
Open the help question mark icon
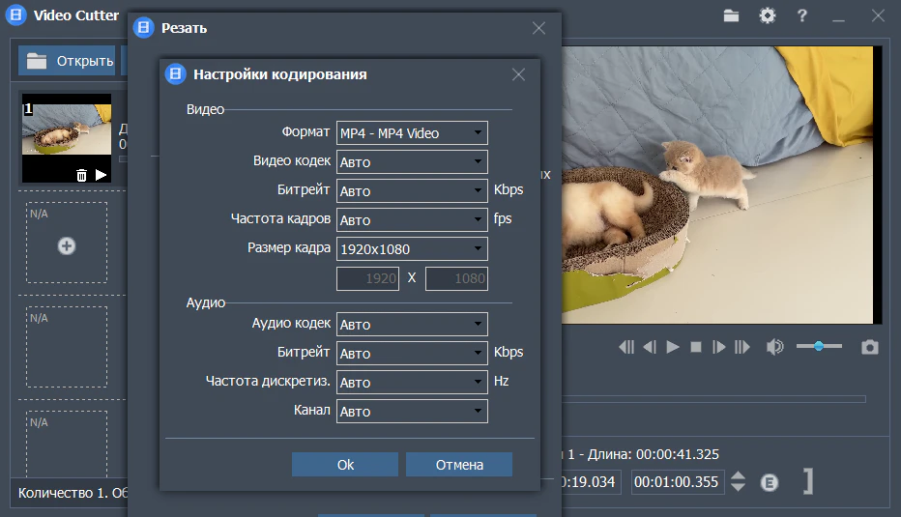point(802,15)
